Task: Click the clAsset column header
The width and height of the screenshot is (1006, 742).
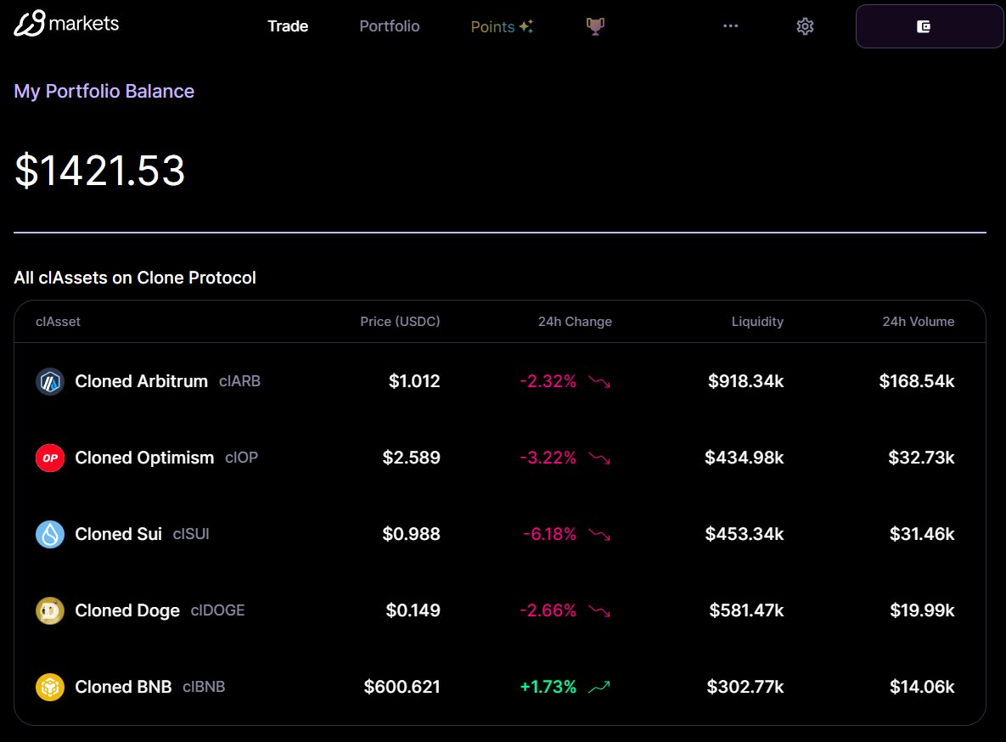Action: point(58,322)
